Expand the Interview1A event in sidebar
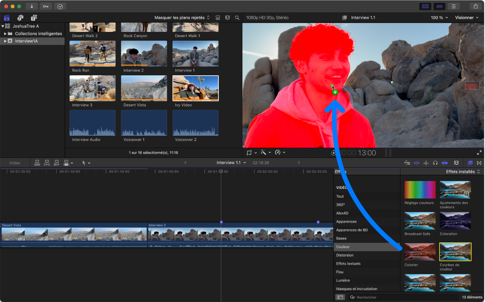This screenshot has width=485, height=302. 5,41
